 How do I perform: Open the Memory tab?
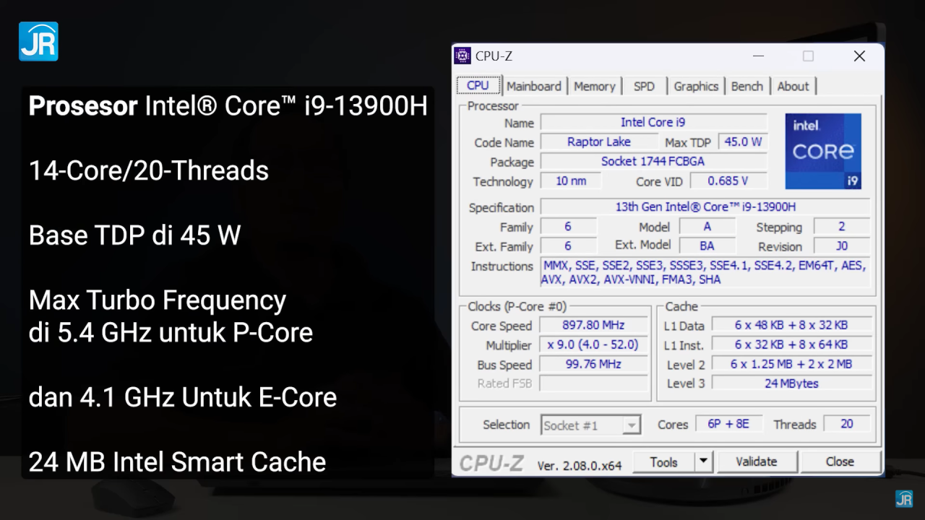tap(594, 86)
